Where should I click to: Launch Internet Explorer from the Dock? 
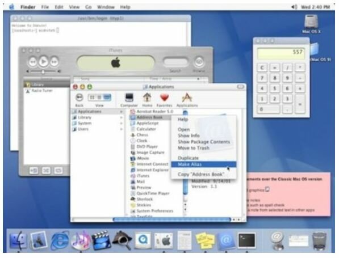[60, 240]
